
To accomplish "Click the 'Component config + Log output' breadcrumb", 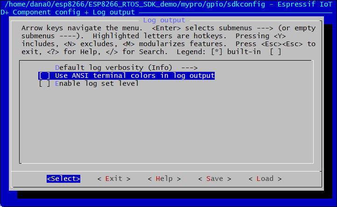I will point(74,12).
